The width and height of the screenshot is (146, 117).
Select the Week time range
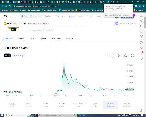point(28,105)
